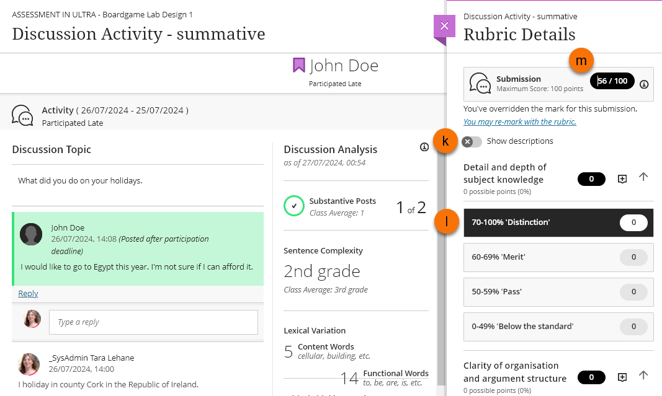Image resolution: width=662 pixels, height=396 pixels.
Task: Select the 60-69% 'Merit' rubric level
Action: tap(558, 257)
